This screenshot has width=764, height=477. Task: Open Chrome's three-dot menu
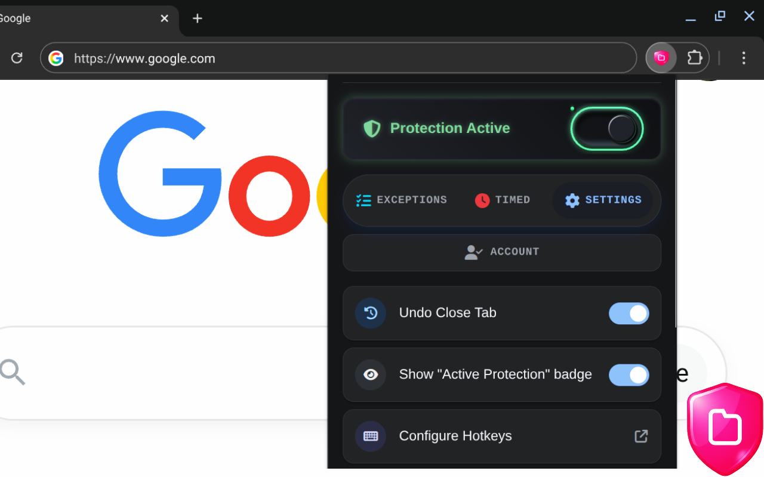click(x=743, y=58)
